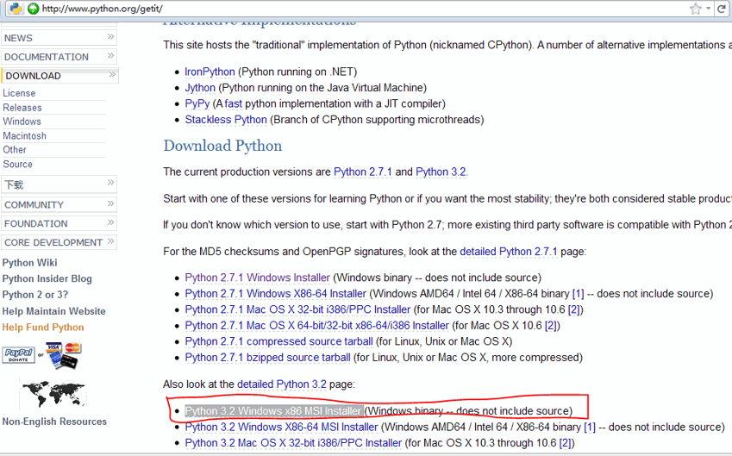This screenshot has width=732, height=456.
Task: Open Help Maintain Website link
Action: click(54, 311)
